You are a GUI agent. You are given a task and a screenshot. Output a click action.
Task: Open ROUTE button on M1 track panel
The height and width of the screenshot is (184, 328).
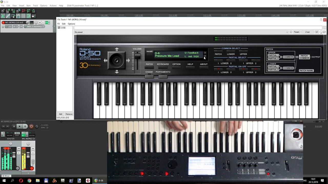pos(32,22)
